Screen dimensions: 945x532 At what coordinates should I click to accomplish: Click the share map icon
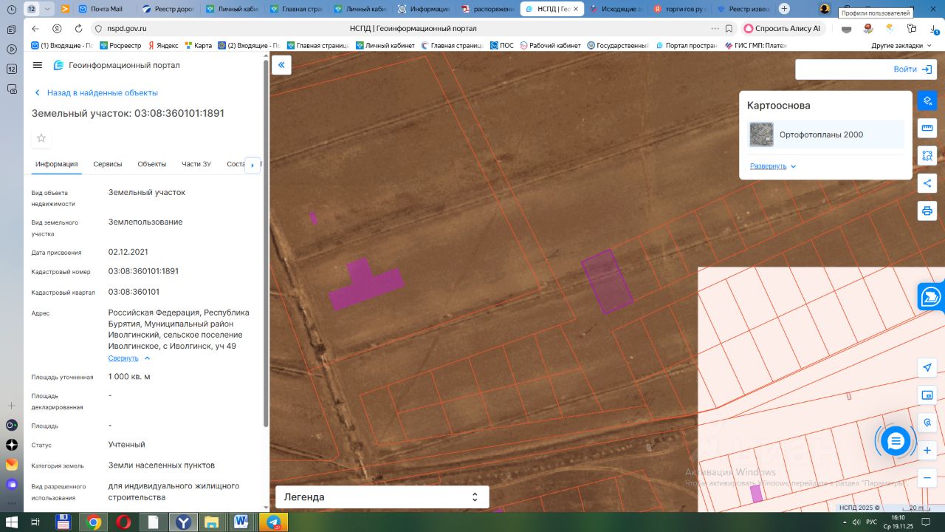tap(927, 183)
